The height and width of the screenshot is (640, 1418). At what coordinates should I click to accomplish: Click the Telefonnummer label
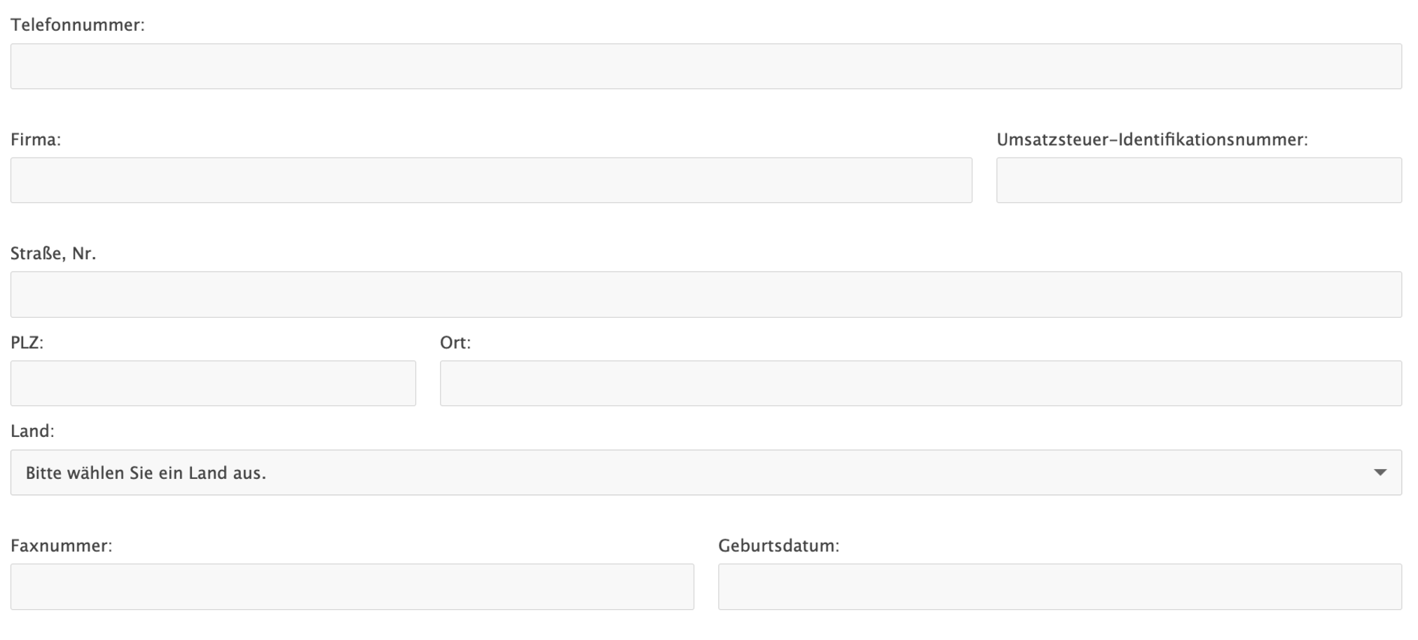tap(77, 25)
